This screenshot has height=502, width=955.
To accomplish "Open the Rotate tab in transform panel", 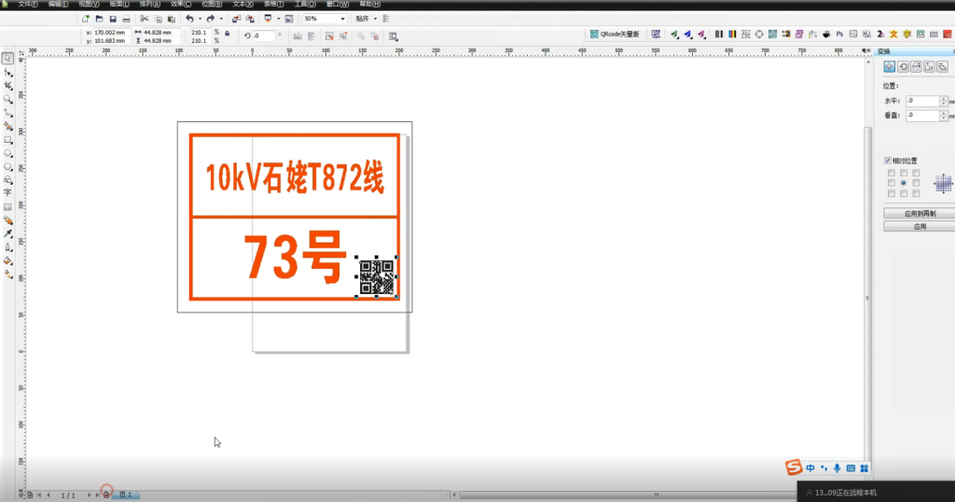I will pyautogui.click(x=903, y=66).
